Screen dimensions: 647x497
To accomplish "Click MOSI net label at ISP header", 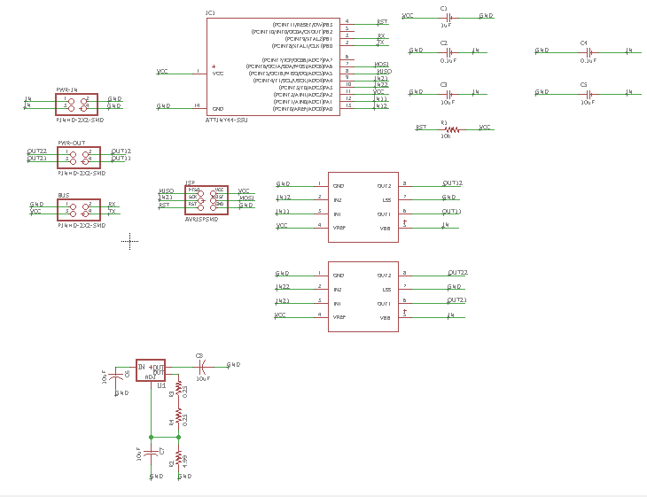I will click(246, 198).
